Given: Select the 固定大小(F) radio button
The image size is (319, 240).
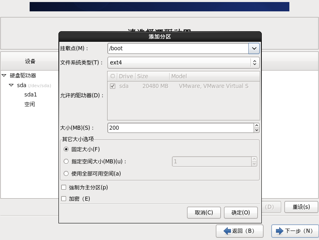Looking at the screenshot, I should click(x=66, y=149).
